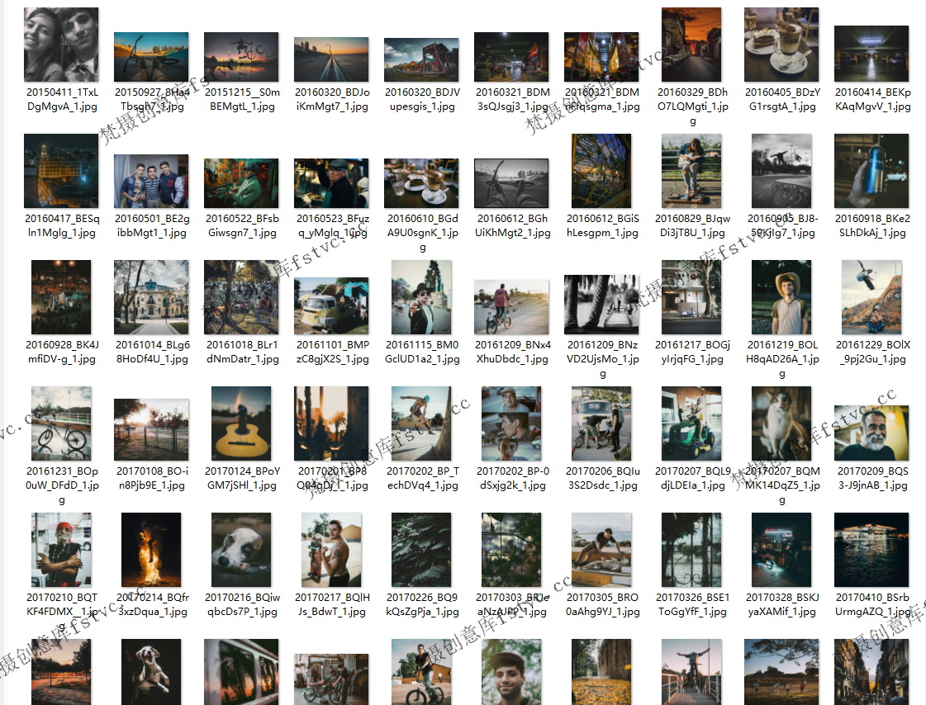Screen dimensions: 926x705
Task: Select the 20170124_BPoYGM7jSHl_1.jpg guitar thumbnail
Action: pos(241,423)
